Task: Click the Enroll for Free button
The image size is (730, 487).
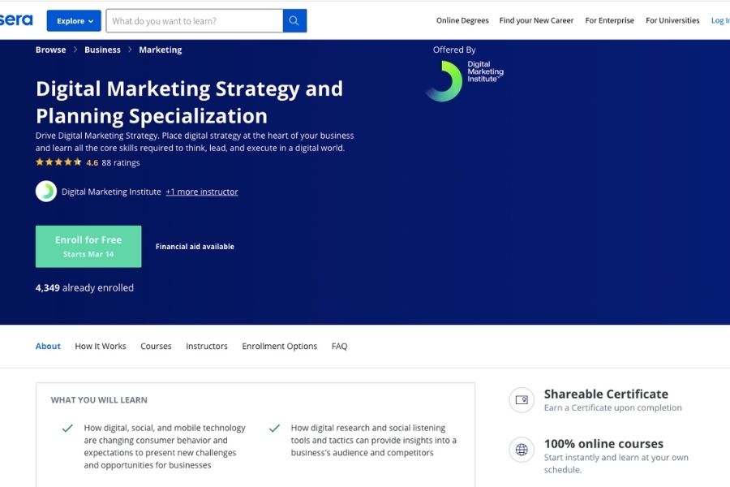Action: 88,247
